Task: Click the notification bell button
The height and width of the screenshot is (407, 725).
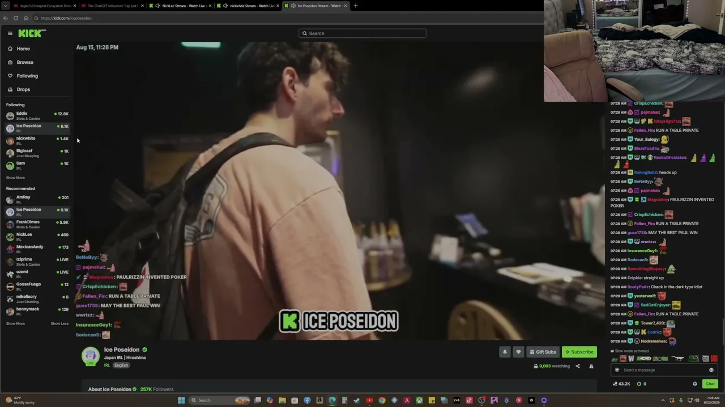Action: point(505,352)
